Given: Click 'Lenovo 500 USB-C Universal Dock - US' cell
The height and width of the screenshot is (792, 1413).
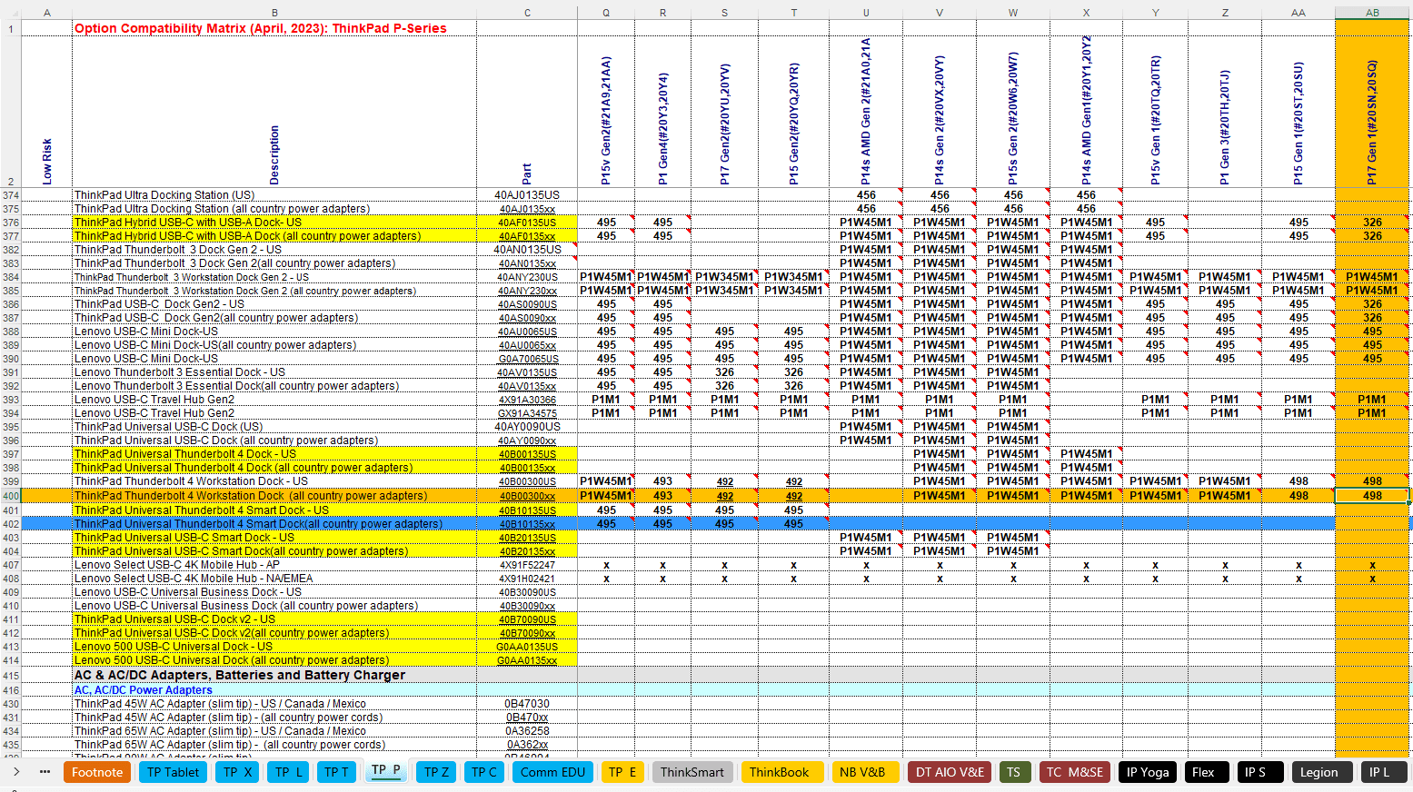Looking at the screenshot, I should point(274,647).
